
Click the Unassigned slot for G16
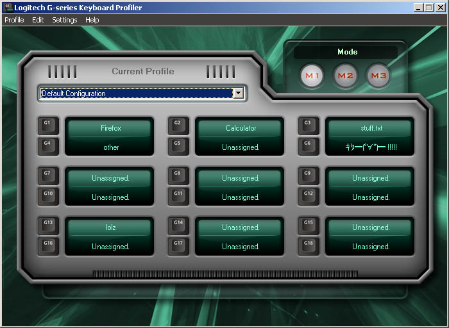click(x=110, y=245)
